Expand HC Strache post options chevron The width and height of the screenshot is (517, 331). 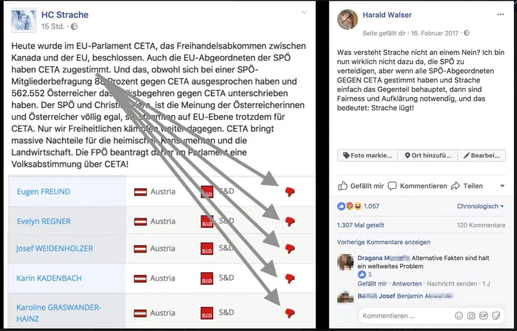click(305, 12)
